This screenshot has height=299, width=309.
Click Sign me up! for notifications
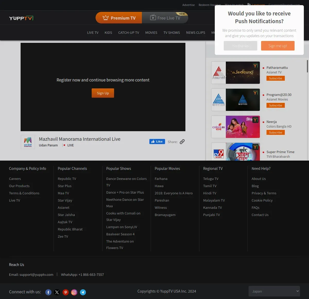278,46
